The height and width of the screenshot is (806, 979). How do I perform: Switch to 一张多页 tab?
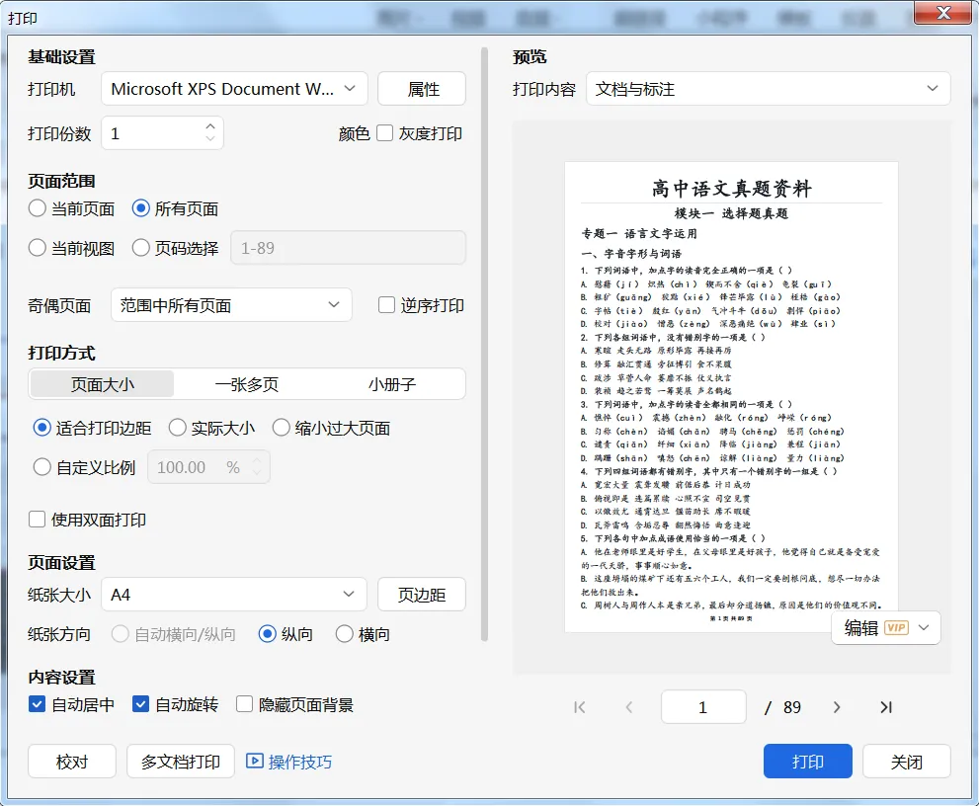247,384
